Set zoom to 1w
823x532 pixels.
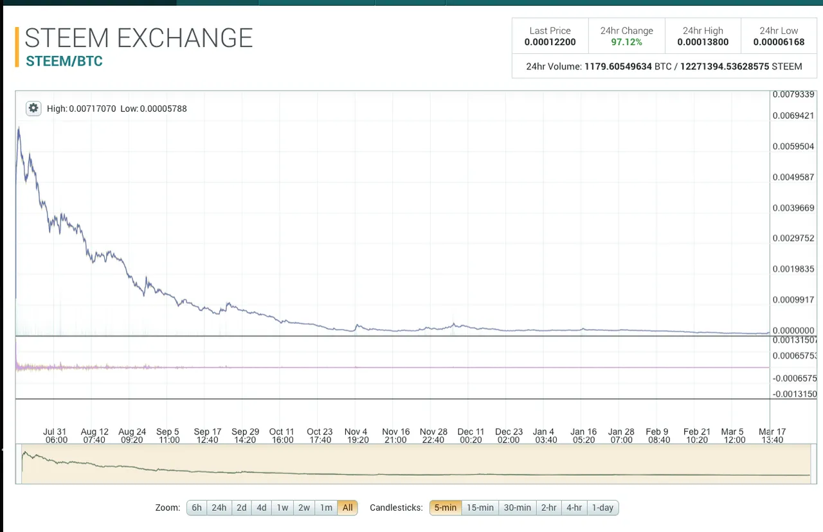click(x=282, y=508)
